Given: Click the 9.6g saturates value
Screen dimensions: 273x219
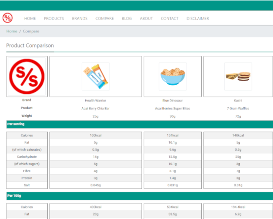Looking at the screenshot, I should [173, 150].
